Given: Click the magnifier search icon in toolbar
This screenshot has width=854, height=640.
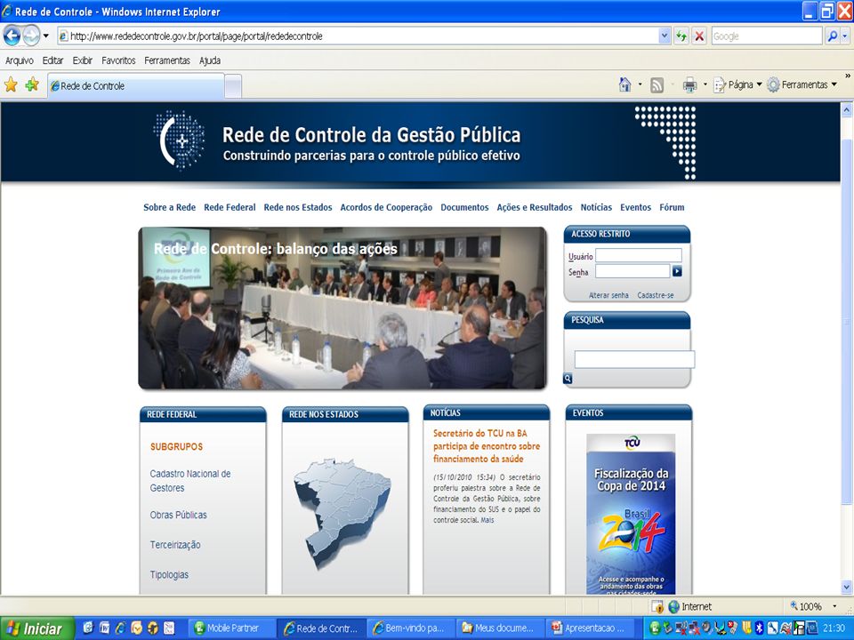Looking at the screenshot, I should [x=832, y=36].
